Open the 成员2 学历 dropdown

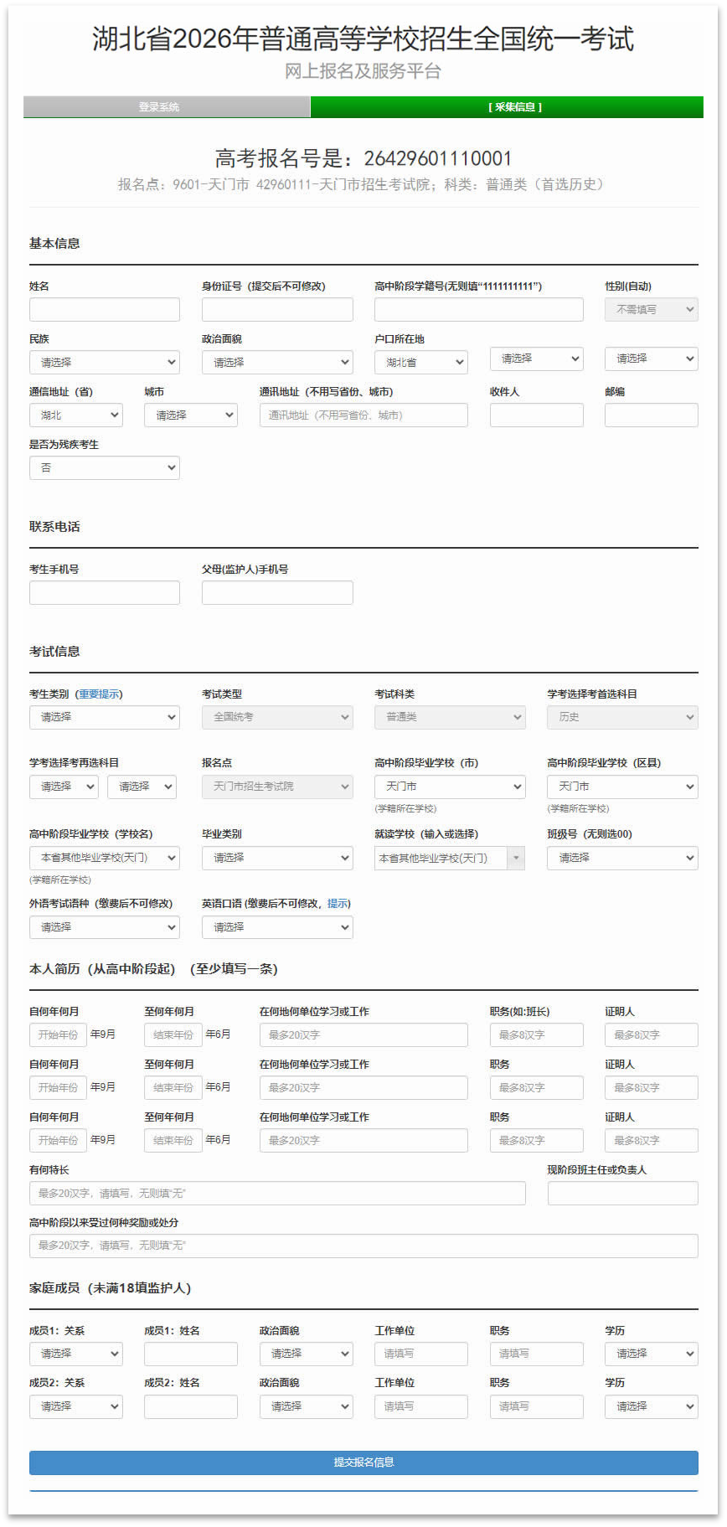[651, 1407]
